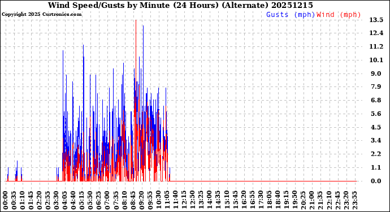Screen dimensions: 390x212
Task: Click the 0.0 y-axis value
Action: [x=376, y=181]
